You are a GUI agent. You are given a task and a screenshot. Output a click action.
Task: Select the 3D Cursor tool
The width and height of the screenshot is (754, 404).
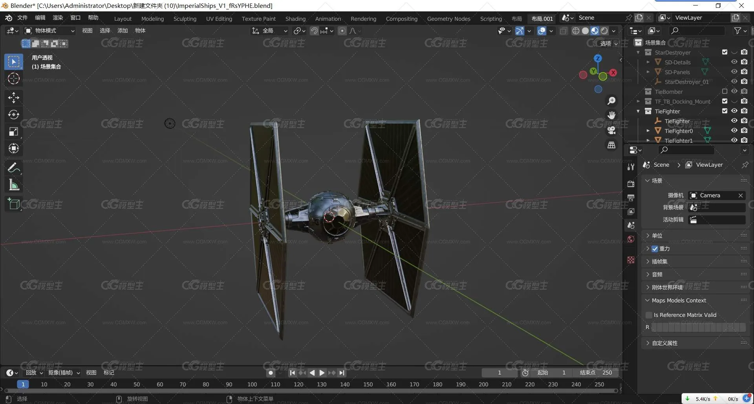tap(14, 79)
